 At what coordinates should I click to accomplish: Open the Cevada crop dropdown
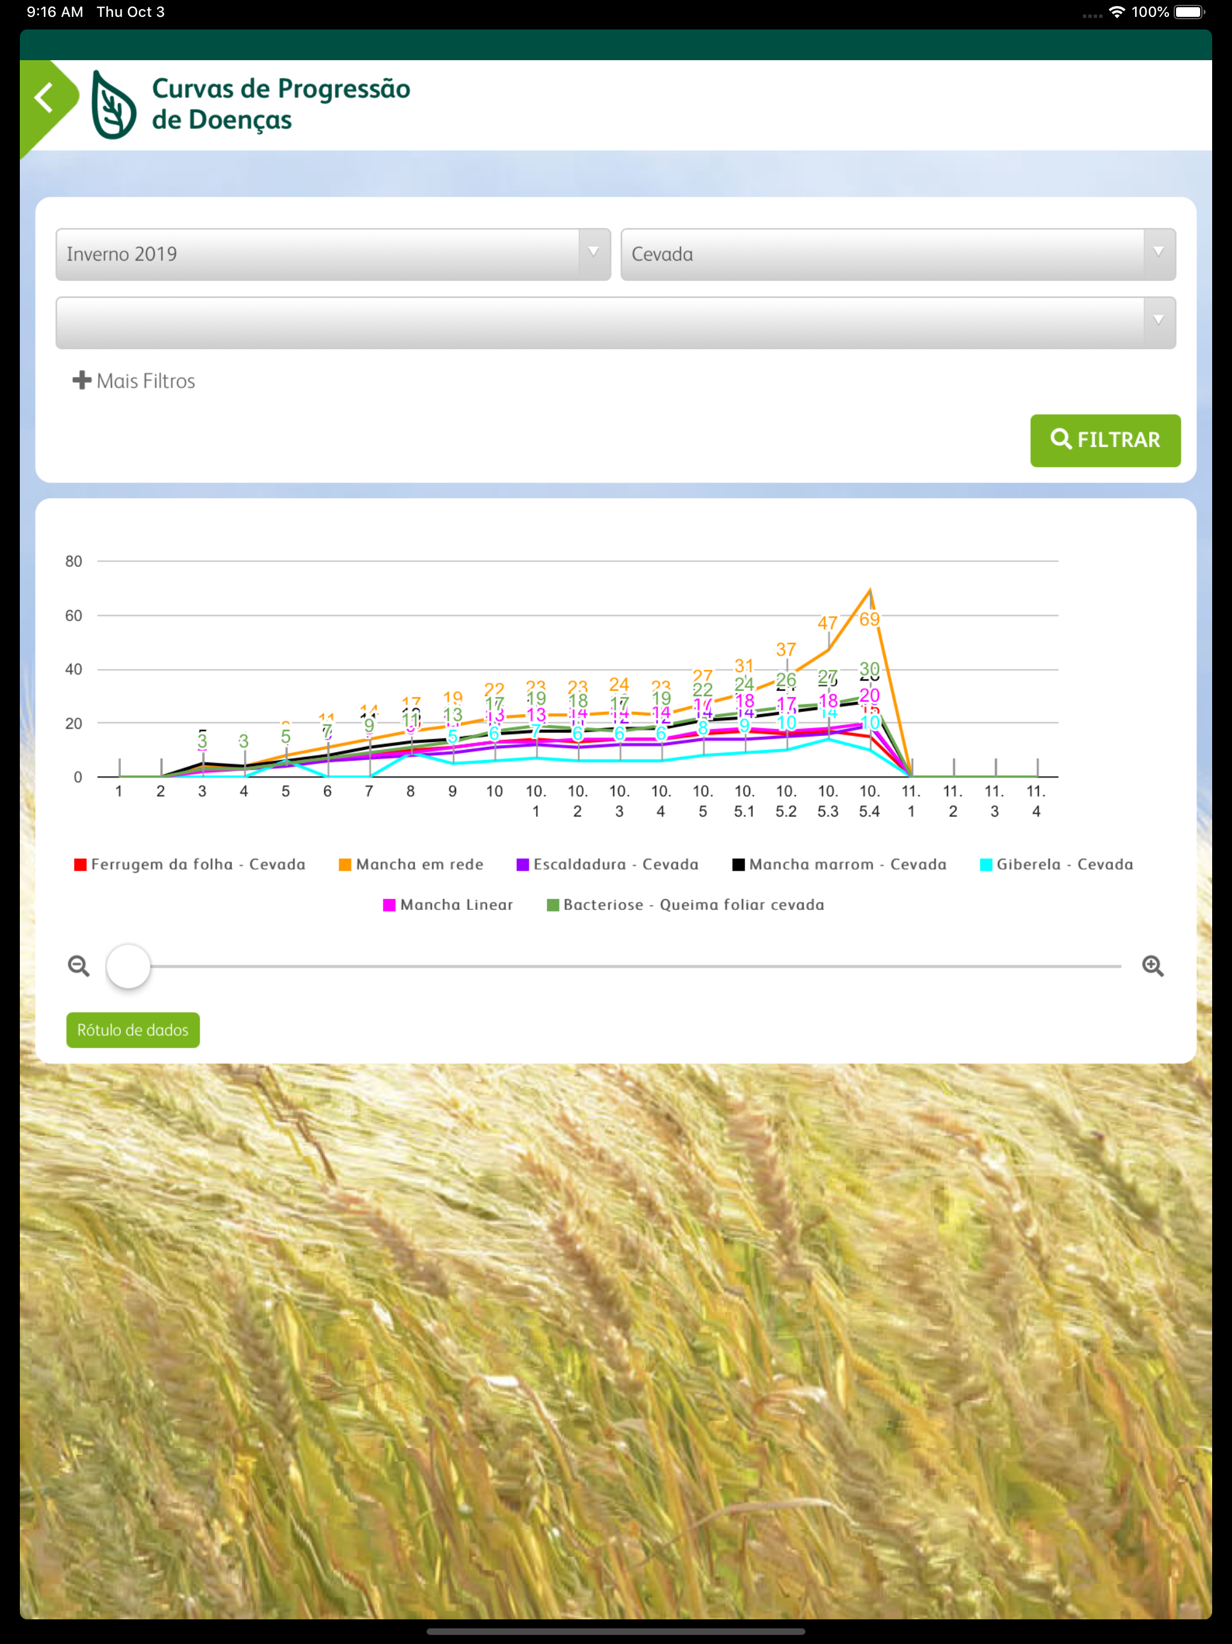point(898,254)
